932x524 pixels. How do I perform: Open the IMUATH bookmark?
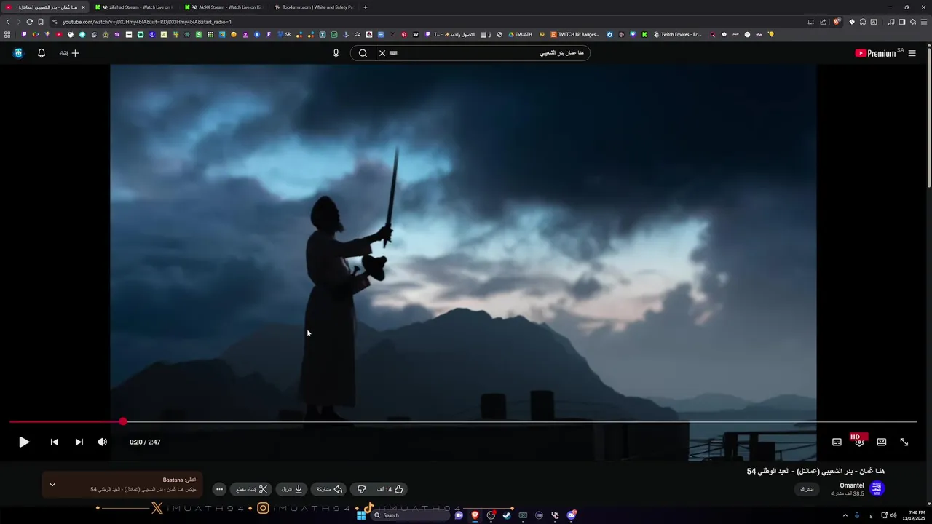coord(521,34)
